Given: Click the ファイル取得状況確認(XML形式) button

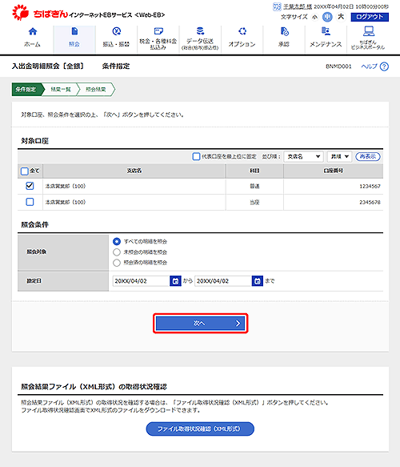Looking at the screenshot, I should click(200, 429).
